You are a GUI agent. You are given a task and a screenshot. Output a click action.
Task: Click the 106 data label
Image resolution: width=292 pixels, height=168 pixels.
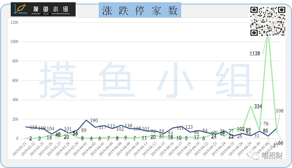(x=280, y=110)
